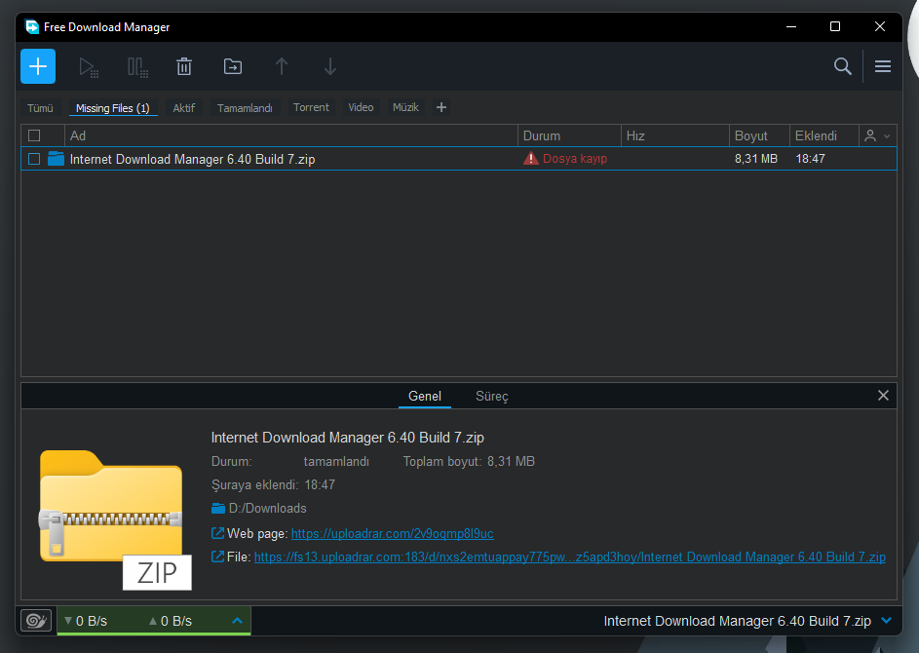Pause all downloads with the pause icon
This screenshot has width=919, height=653.
coord(137,67)
